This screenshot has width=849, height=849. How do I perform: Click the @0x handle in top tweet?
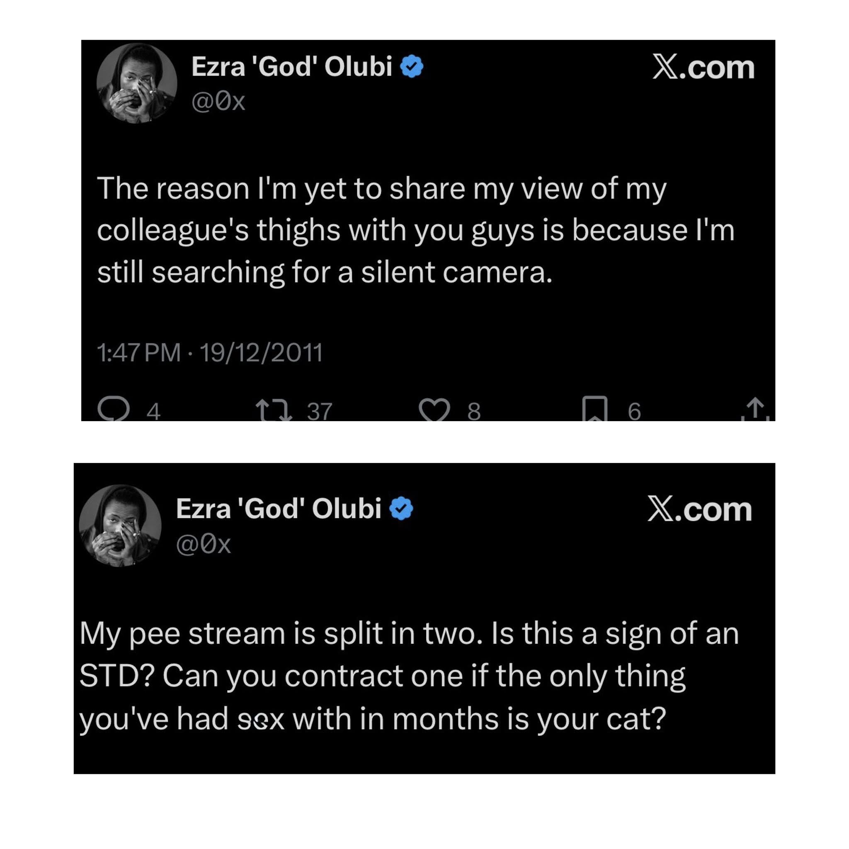218,102
